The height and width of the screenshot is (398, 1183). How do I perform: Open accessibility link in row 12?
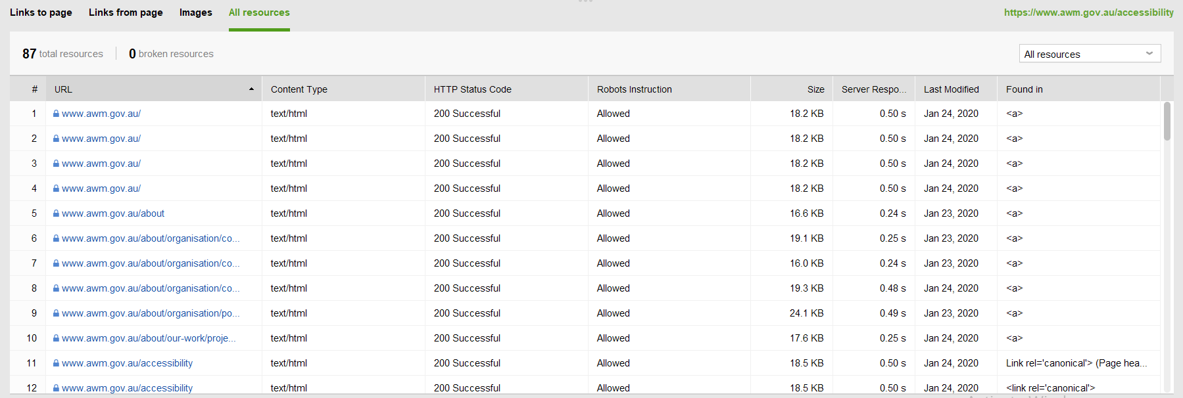[127, 388]
